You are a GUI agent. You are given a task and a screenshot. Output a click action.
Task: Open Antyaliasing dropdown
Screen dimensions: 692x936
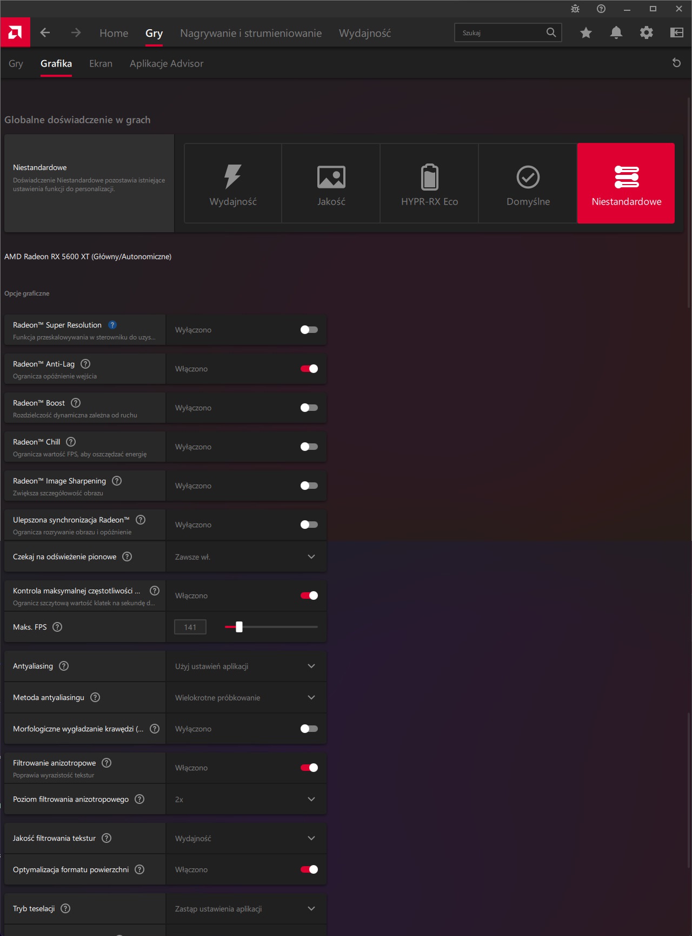(246, 666)
